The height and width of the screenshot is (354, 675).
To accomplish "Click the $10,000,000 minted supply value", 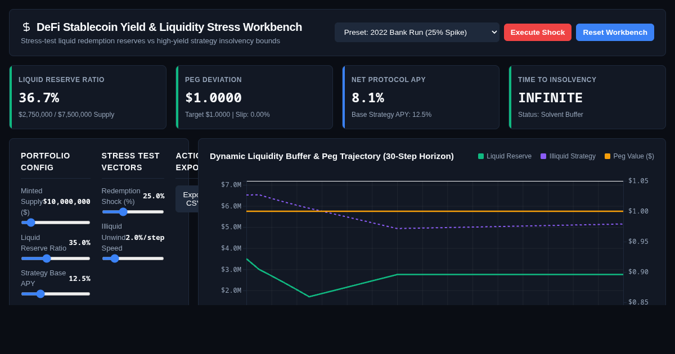I will pyautogui.click(x=66, y=201).
